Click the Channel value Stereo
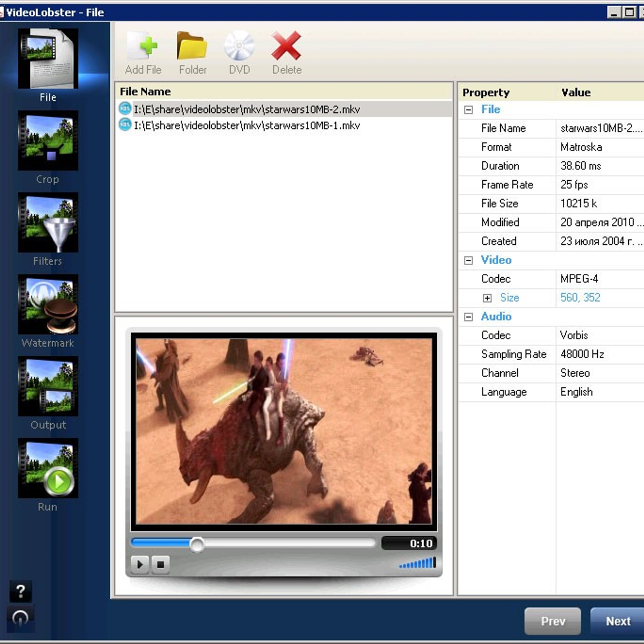Viewport: 644px width, 644px height. tap(575, 373)
